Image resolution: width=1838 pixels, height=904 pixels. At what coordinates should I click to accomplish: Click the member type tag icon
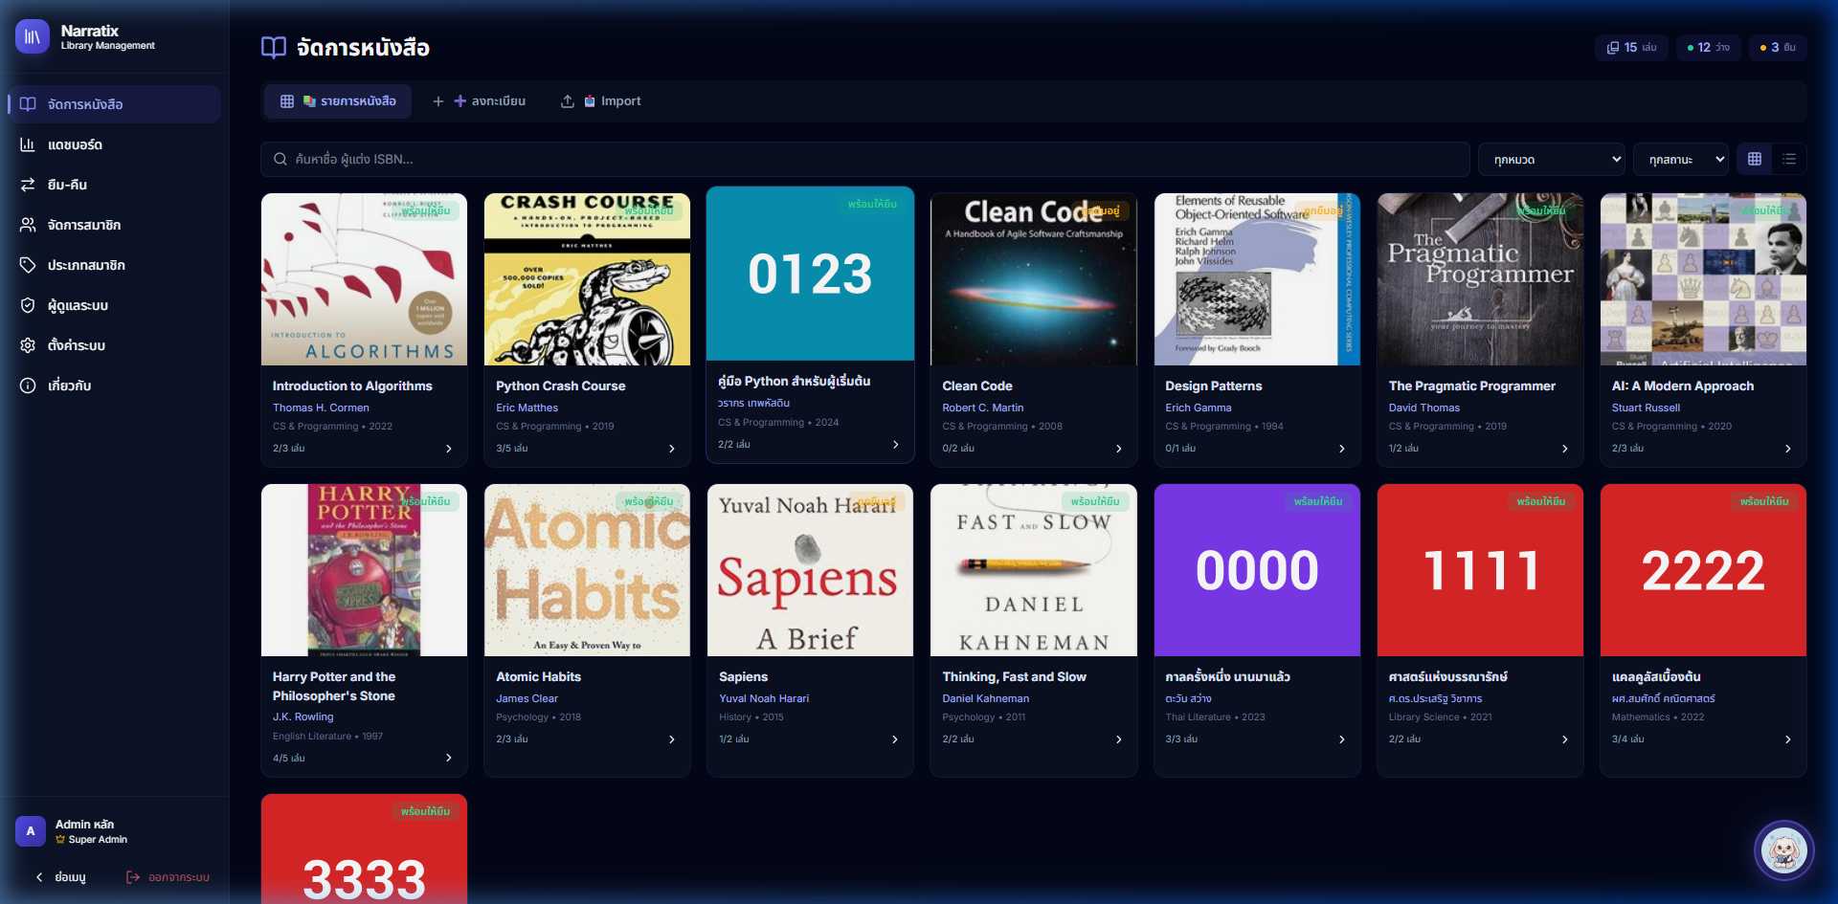pyautogui.click(x=28, y=265)
